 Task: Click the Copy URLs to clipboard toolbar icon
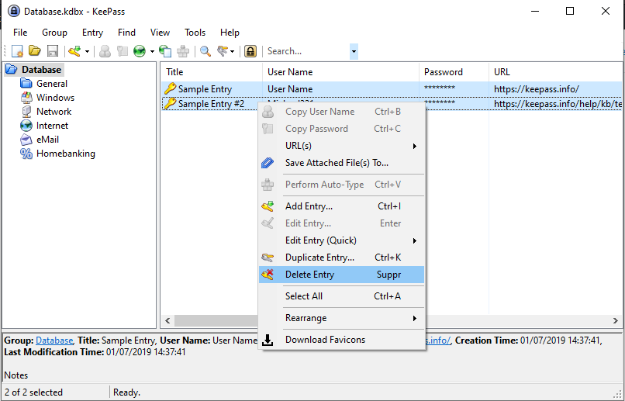pos(165,51)
